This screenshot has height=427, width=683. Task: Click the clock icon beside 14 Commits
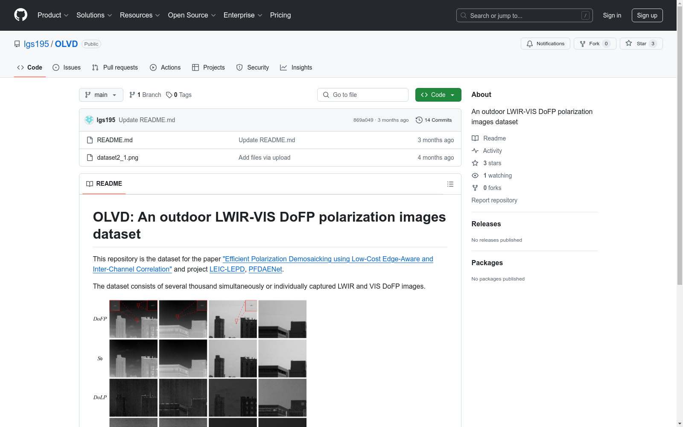click(x=419, y=120)
